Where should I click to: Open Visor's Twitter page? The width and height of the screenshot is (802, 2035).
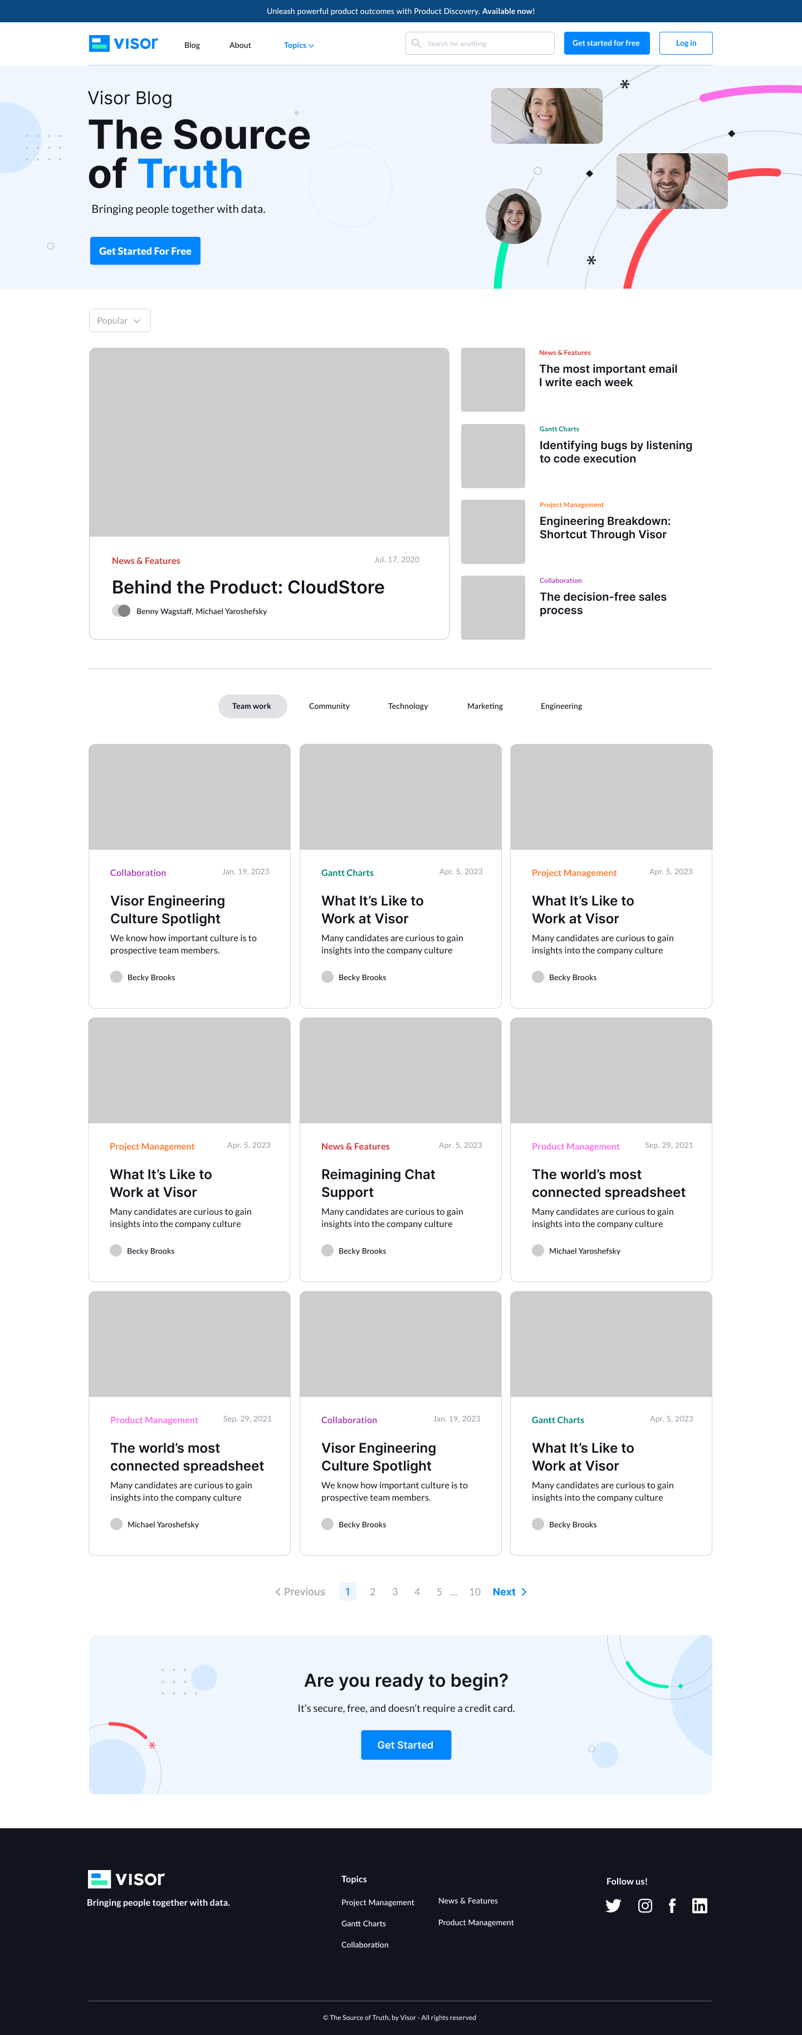click(613, 1905)
